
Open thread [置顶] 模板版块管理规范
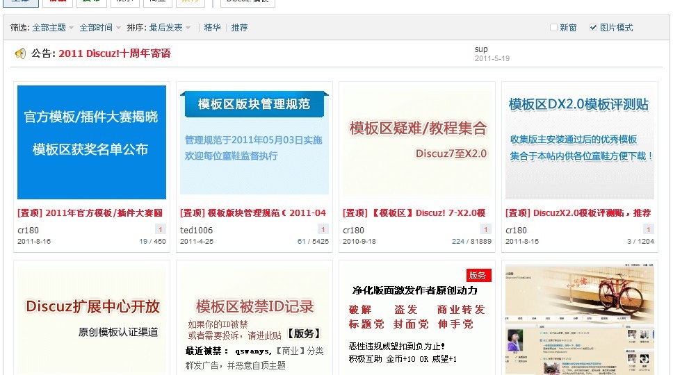[x=253, y=213]
